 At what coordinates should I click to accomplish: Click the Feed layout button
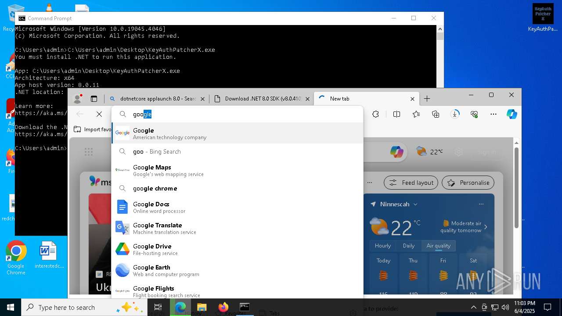411,183
